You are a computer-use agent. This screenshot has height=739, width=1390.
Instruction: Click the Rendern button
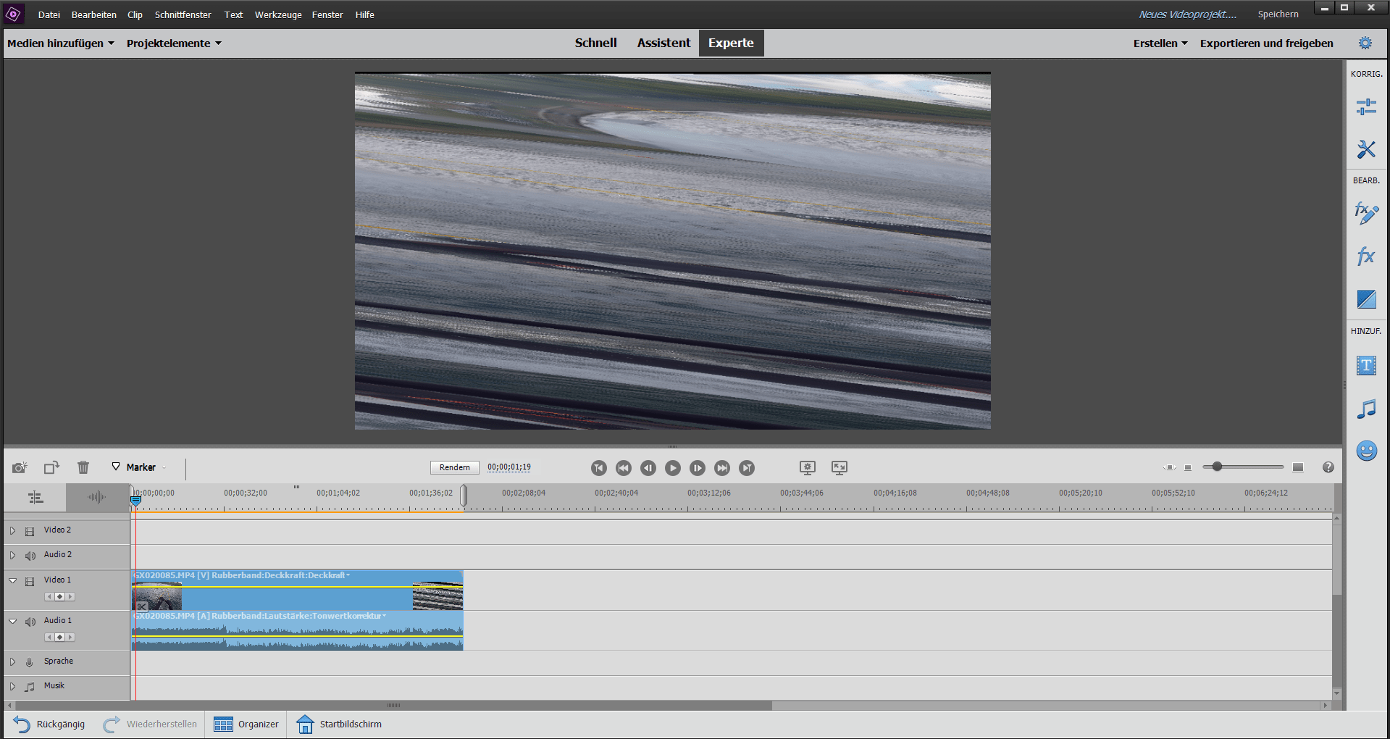(454, 467)
